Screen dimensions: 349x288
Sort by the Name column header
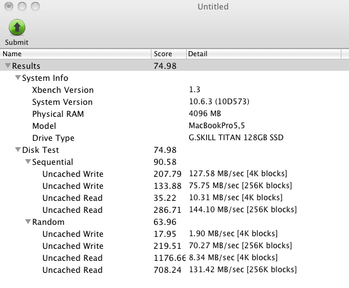coord(76,54)
